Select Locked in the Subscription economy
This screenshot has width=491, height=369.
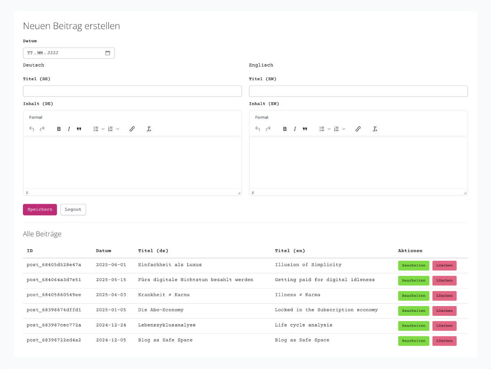[327, 310]
